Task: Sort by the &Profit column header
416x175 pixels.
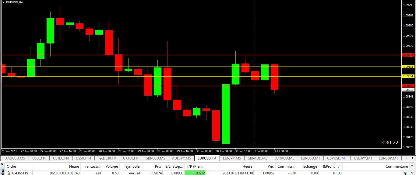Action: (330, 166)
